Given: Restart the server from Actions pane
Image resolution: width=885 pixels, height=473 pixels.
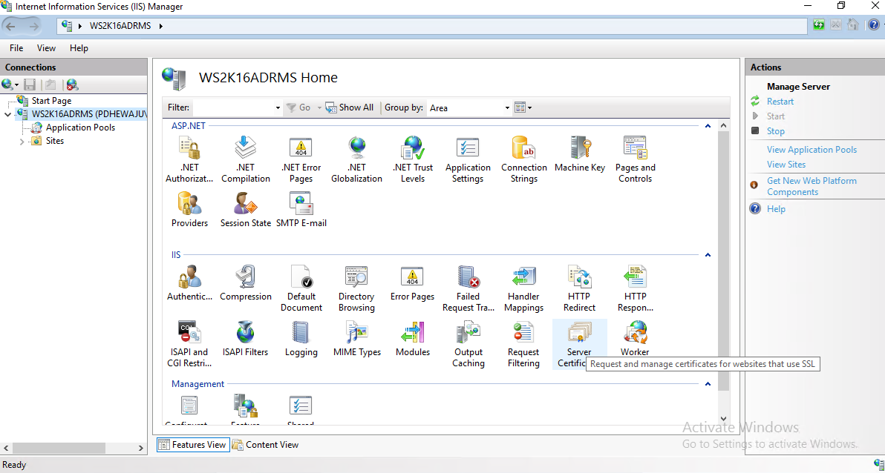Looking at the screenshot, I should pyautogui.click(x=780, y=102).
